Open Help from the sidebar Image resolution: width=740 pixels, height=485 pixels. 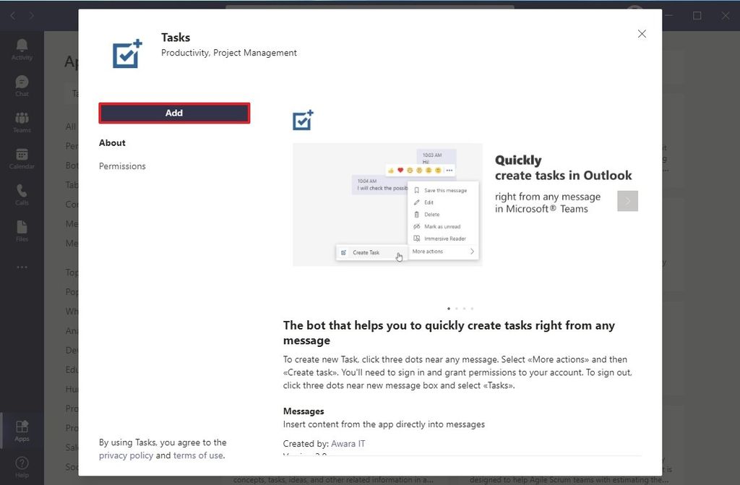pyautogui.click(x=22, y=463)
